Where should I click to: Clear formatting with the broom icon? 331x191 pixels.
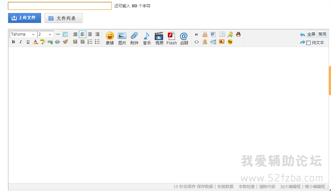[65, 42]
